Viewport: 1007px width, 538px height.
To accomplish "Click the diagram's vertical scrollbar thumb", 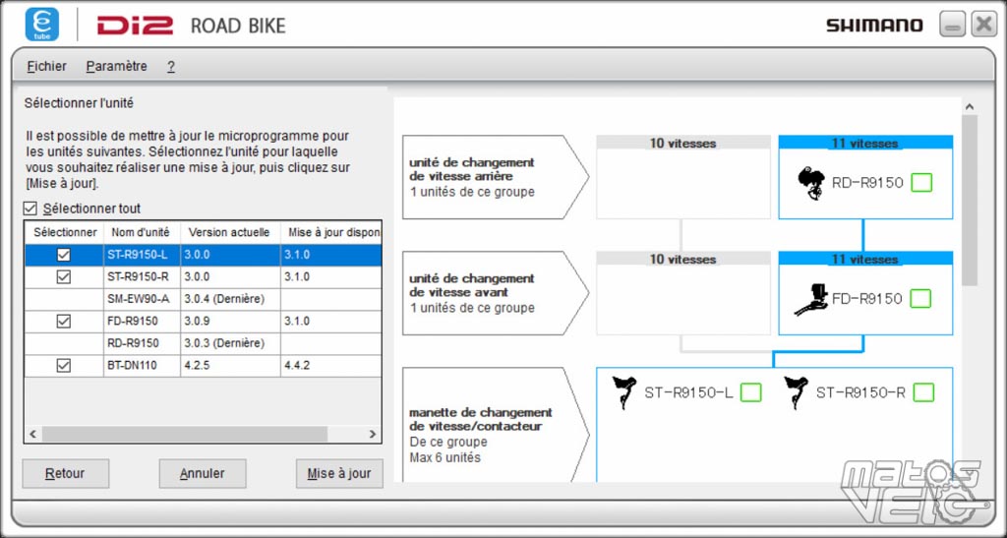I will click(970, 201).
